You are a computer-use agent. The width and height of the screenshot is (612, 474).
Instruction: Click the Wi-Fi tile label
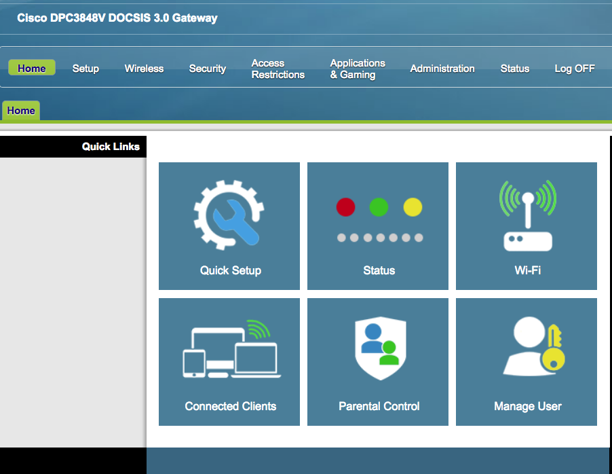point(528,270)
